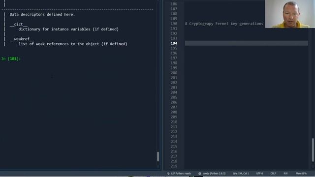Click the IPython console vertical scrollbar thumb
315x177 pixels.
coord(158,156)
